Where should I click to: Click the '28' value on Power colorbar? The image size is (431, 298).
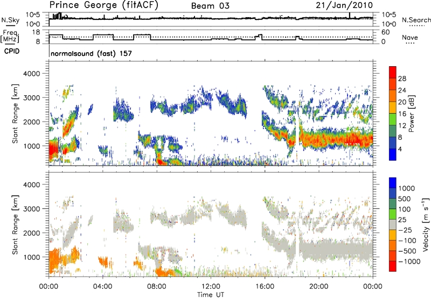[x=402, y=79]
